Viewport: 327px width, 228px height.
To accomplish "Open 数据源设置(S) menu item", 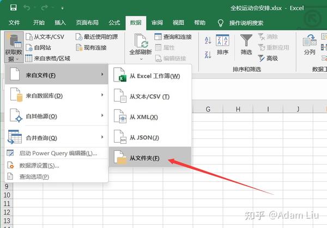I will (56, 166).
